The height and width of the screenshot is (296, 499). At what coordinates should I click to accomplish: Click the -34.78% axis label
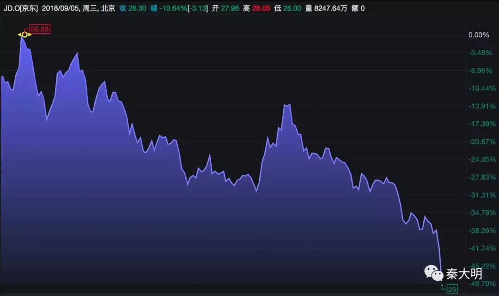[x=482, y=213]
